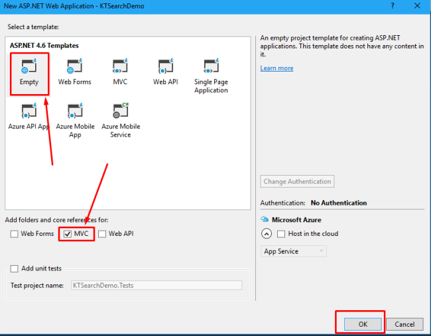Check Host in the cloud

click(x=281, y=234)
